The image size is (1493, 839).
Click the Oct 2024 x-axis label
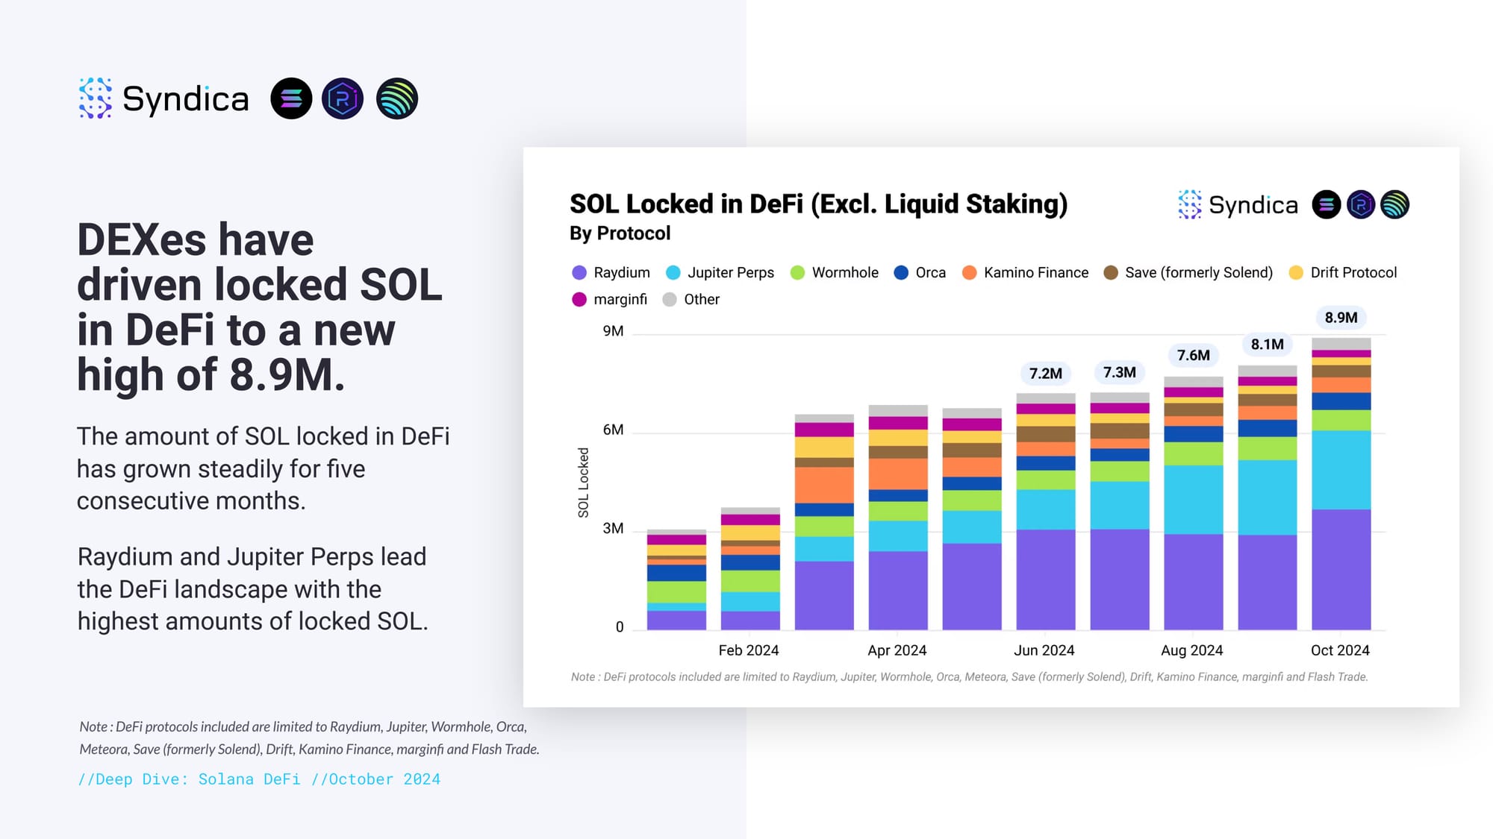[x=1340, y=650]
